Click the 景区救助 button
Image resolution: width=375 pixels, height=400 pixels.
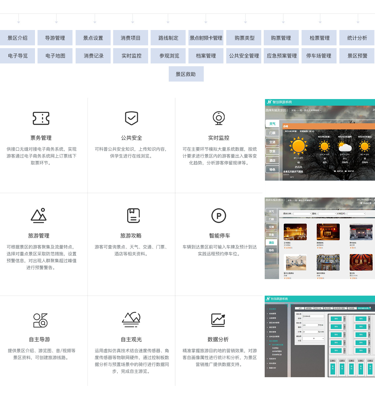pos(186,74)
